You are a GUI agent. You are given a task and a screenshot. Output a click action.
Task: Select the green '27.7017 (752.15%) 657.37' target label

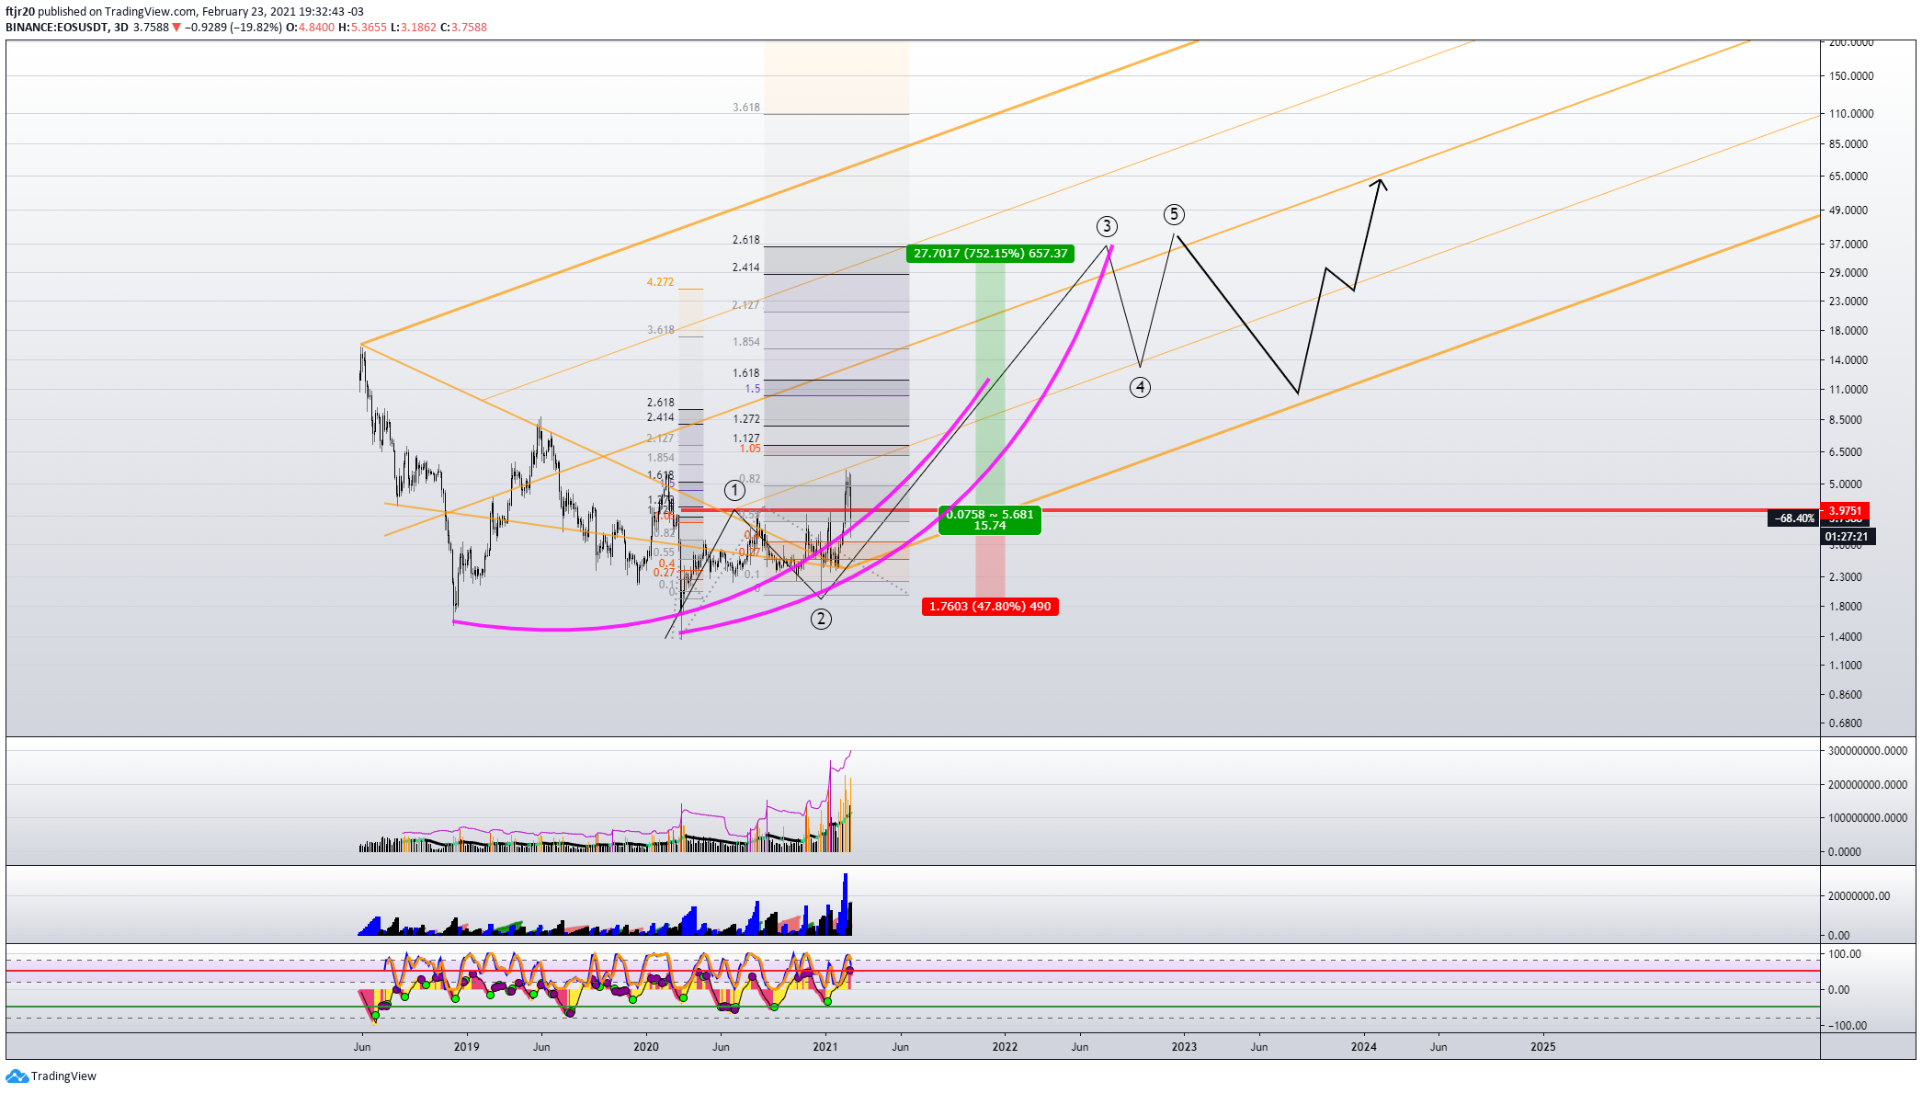coord(991,254)
